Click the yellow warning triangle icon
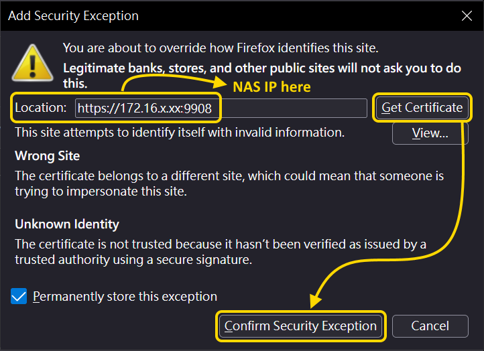484x351 pixels. pyautogui.click(x=32, y=63)
